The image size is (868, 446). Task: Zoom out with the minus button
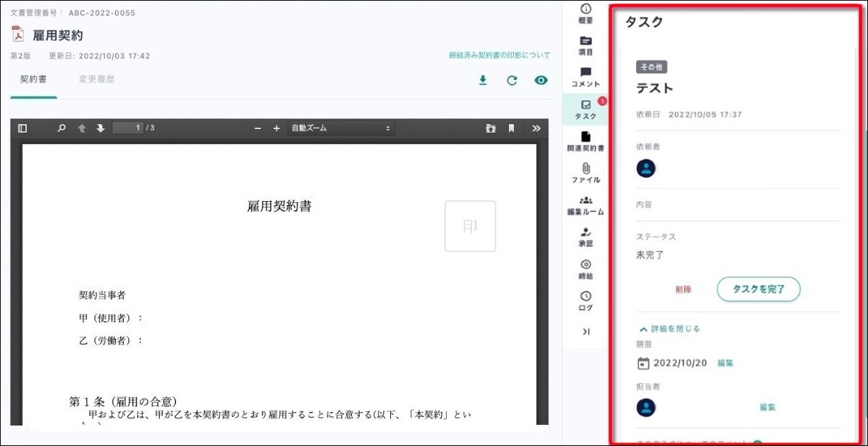pos(258,128)
